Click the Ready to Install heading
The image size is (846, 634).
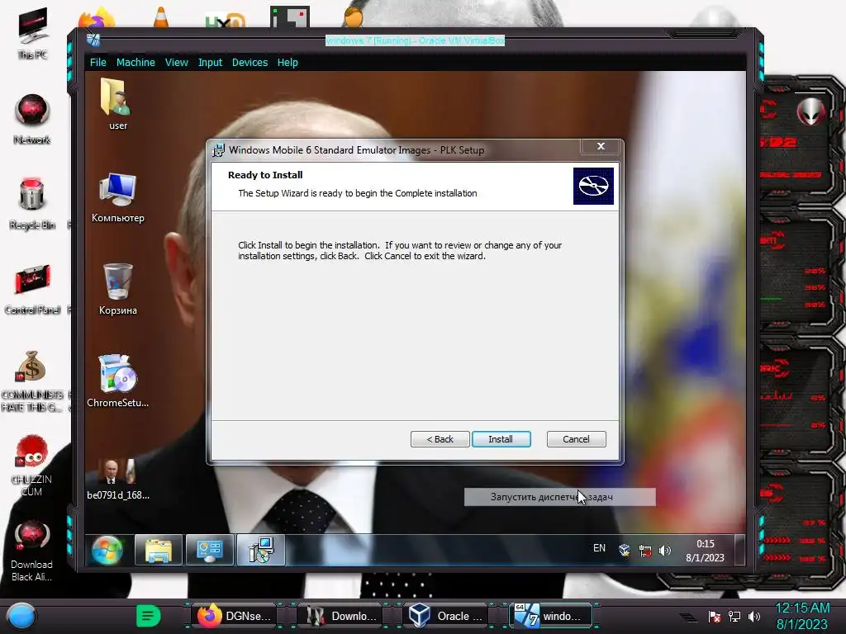tap(265, 175)
